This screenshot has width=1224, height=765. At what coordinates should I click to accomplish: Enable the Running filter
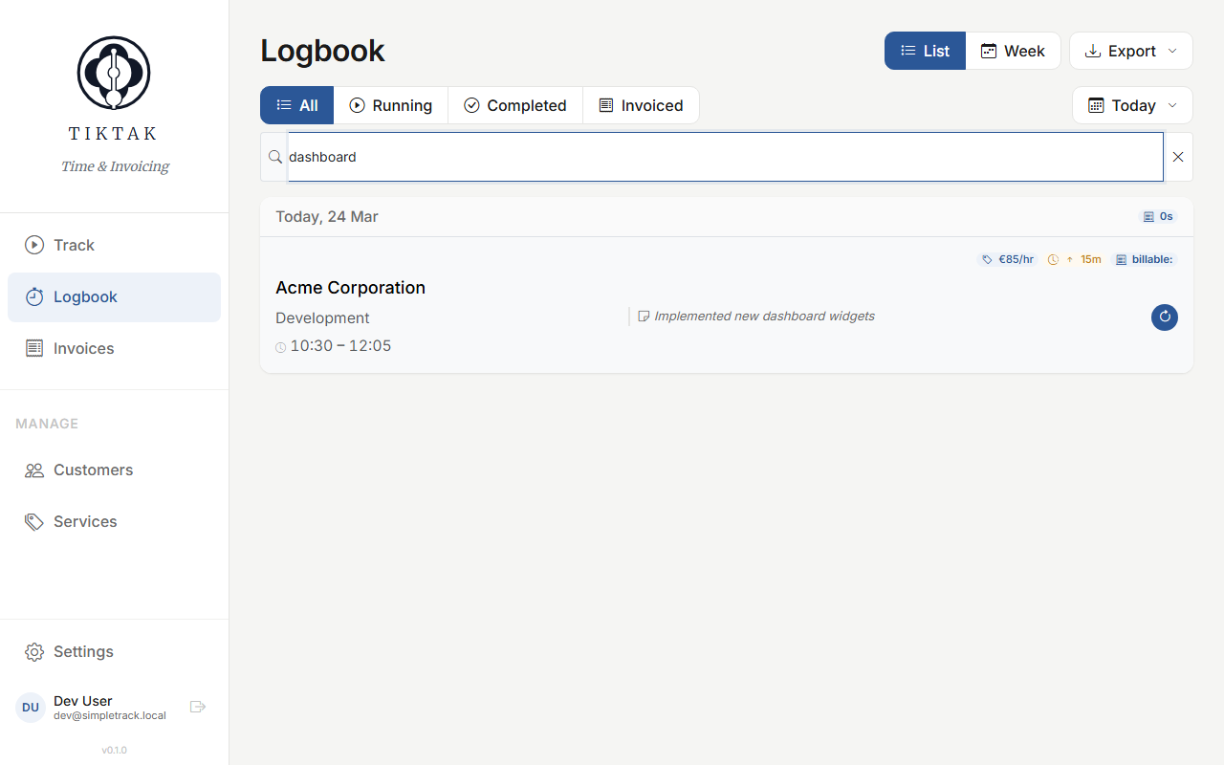[x=391, y=105]
